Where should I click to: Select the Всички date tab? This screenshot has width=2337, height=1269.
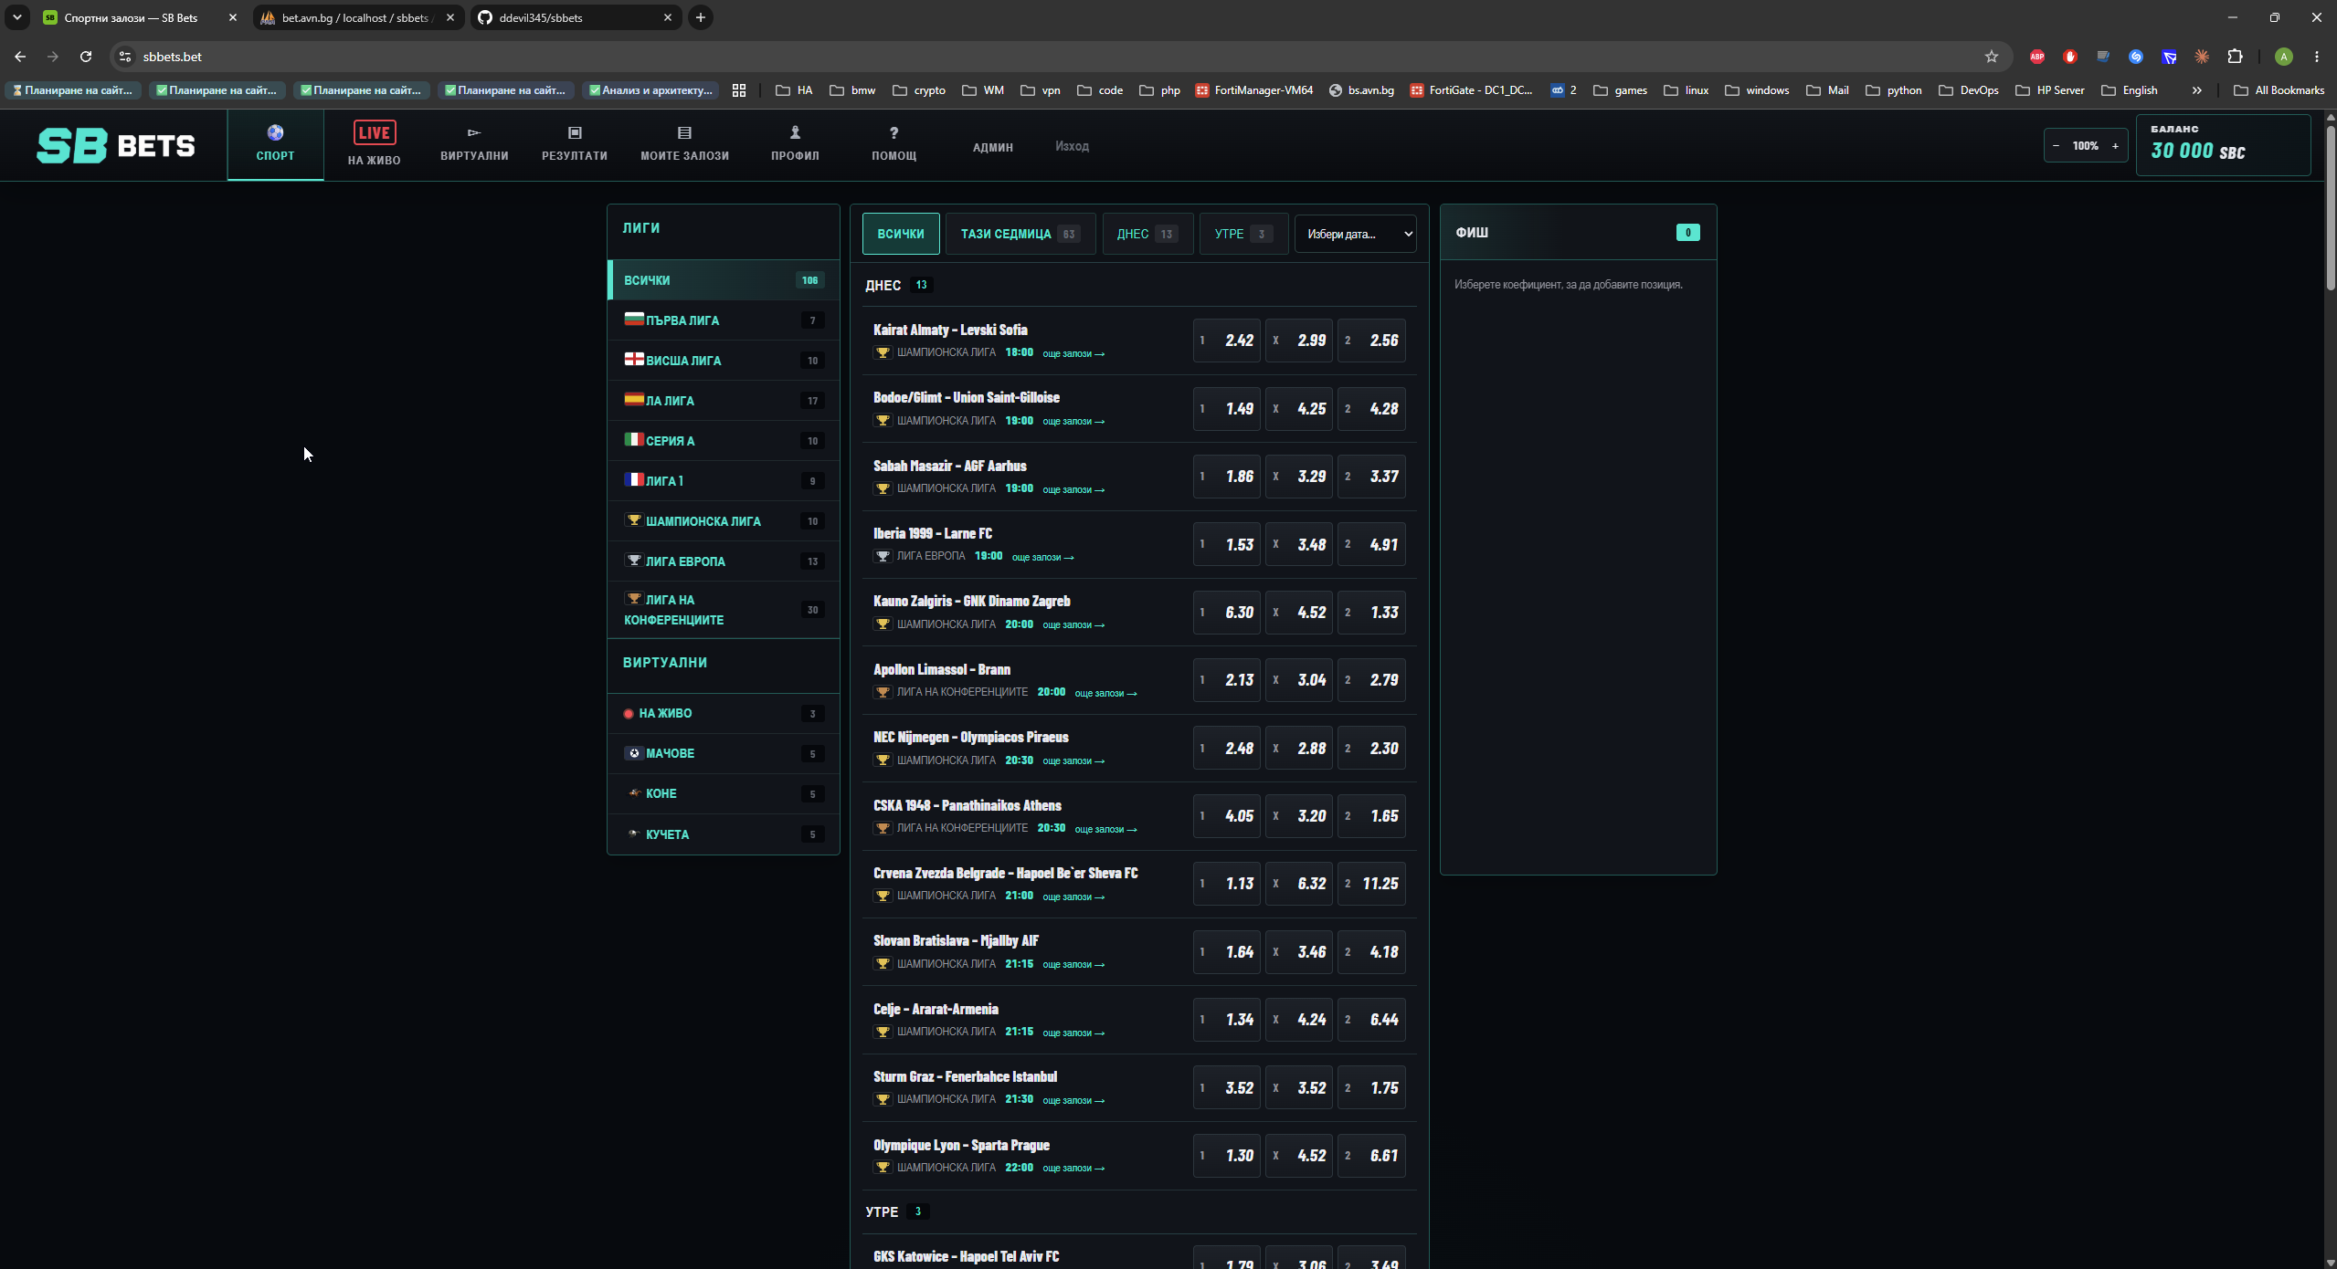(901, 234)
